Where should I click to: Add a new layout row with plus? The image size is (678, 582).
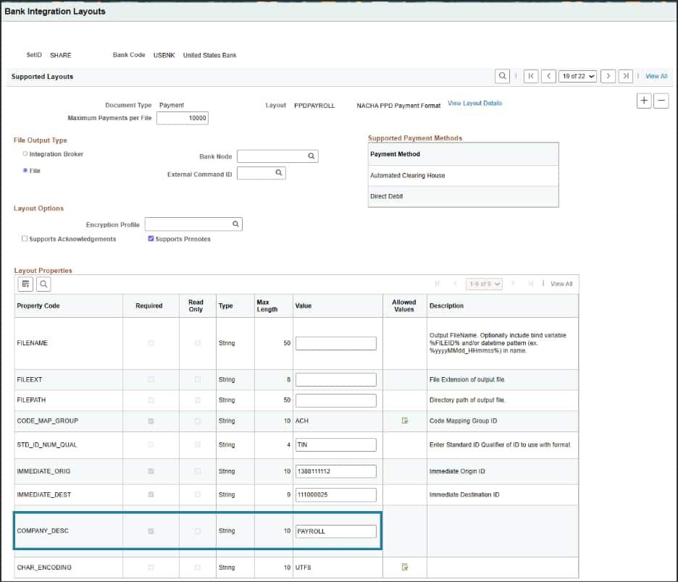(x=643, y=101)
